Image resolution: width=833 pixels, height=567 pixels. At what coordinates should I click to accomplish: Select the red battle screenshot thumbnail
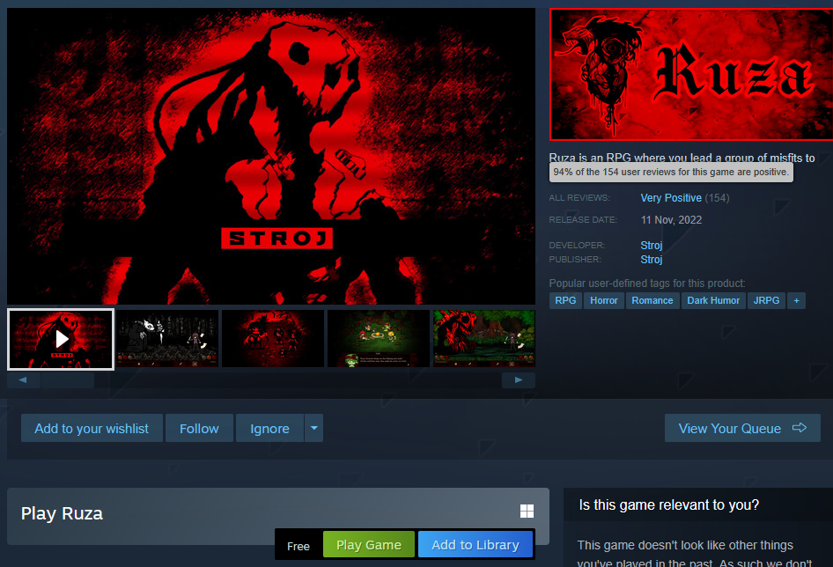(x=273, y=338)
